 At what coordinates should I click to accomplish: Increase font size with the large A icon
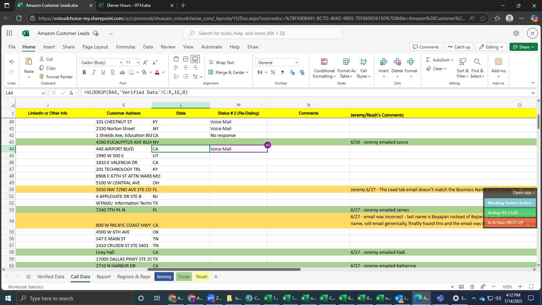point(145,62)
